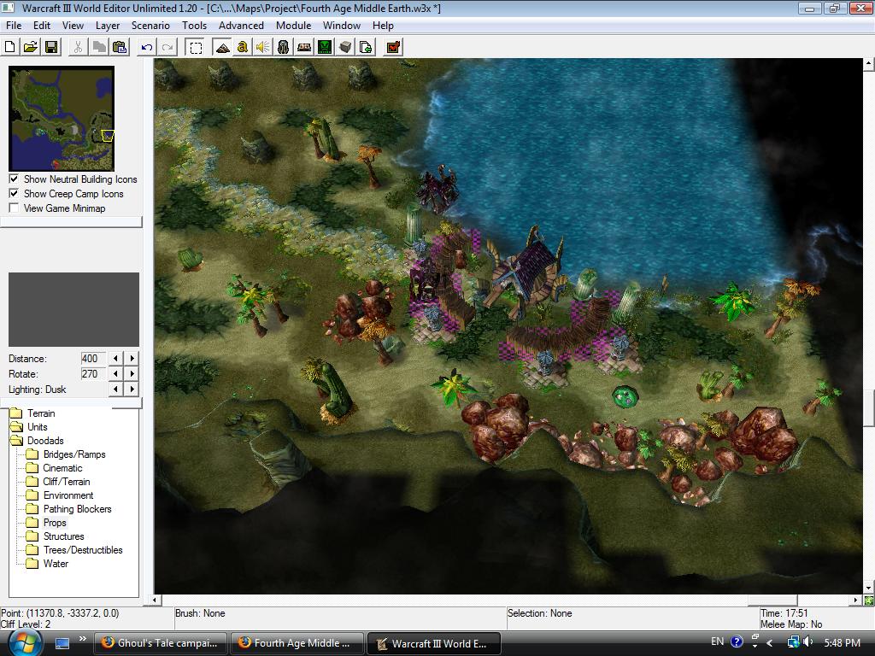The width and height of the screenshot is (875, 656).
Task: Open the Help menu
Action: (383, 26)
